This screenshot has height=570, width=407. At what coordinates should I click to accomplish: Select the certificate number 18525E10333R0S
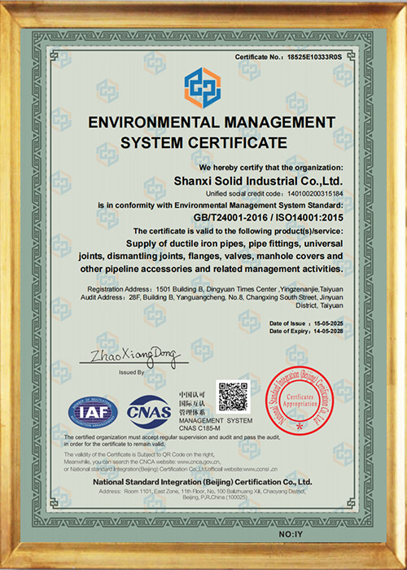tap(316, 57)
